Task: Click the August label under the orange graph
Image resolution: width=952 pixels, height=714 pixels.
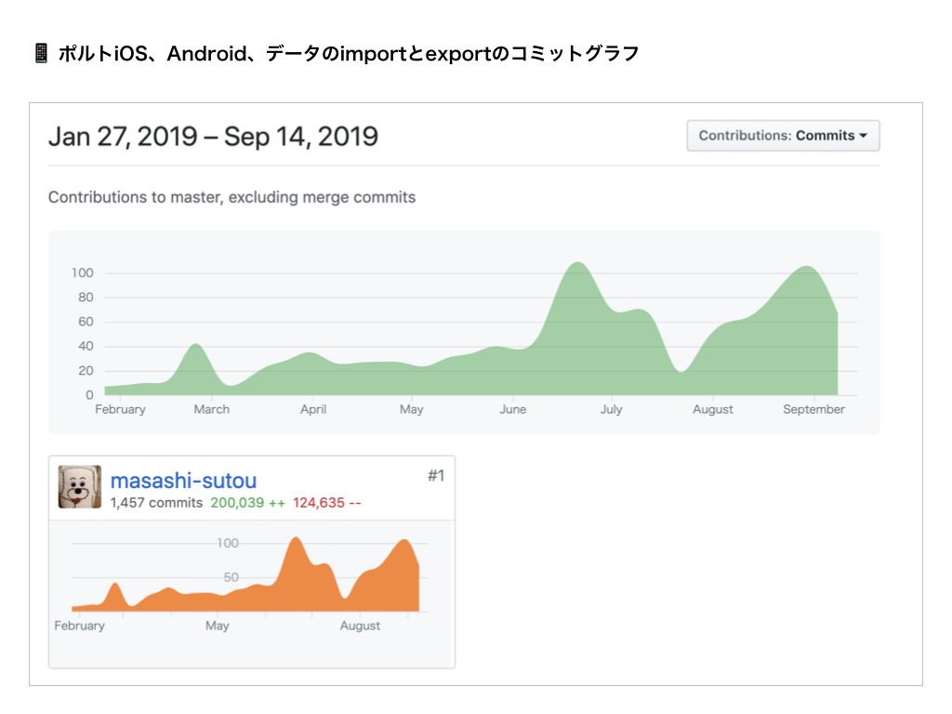Action: pyautogui.click(x=360, y=626)
